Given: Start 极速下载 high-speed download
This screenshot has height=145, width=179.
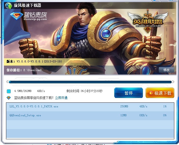Looking at the screenshot, I should point(160,93).
